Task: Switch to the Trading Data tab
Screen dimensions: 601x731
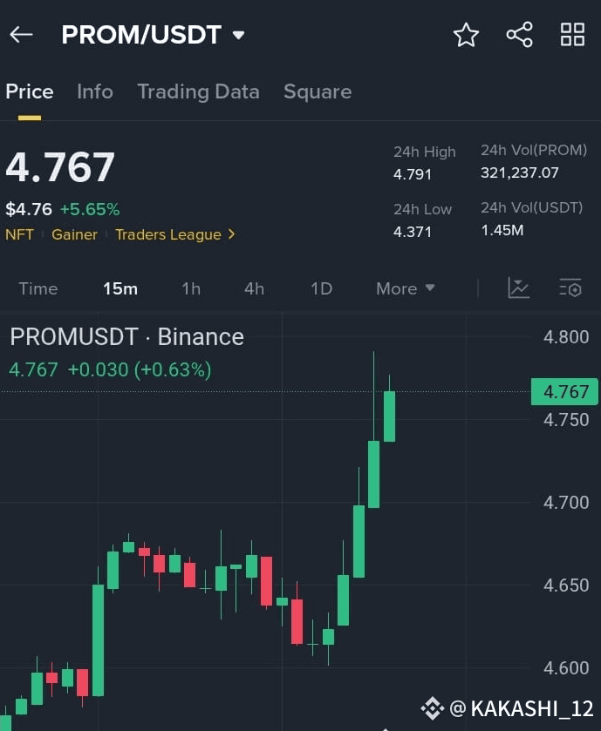Action: [x=198, y=91]
